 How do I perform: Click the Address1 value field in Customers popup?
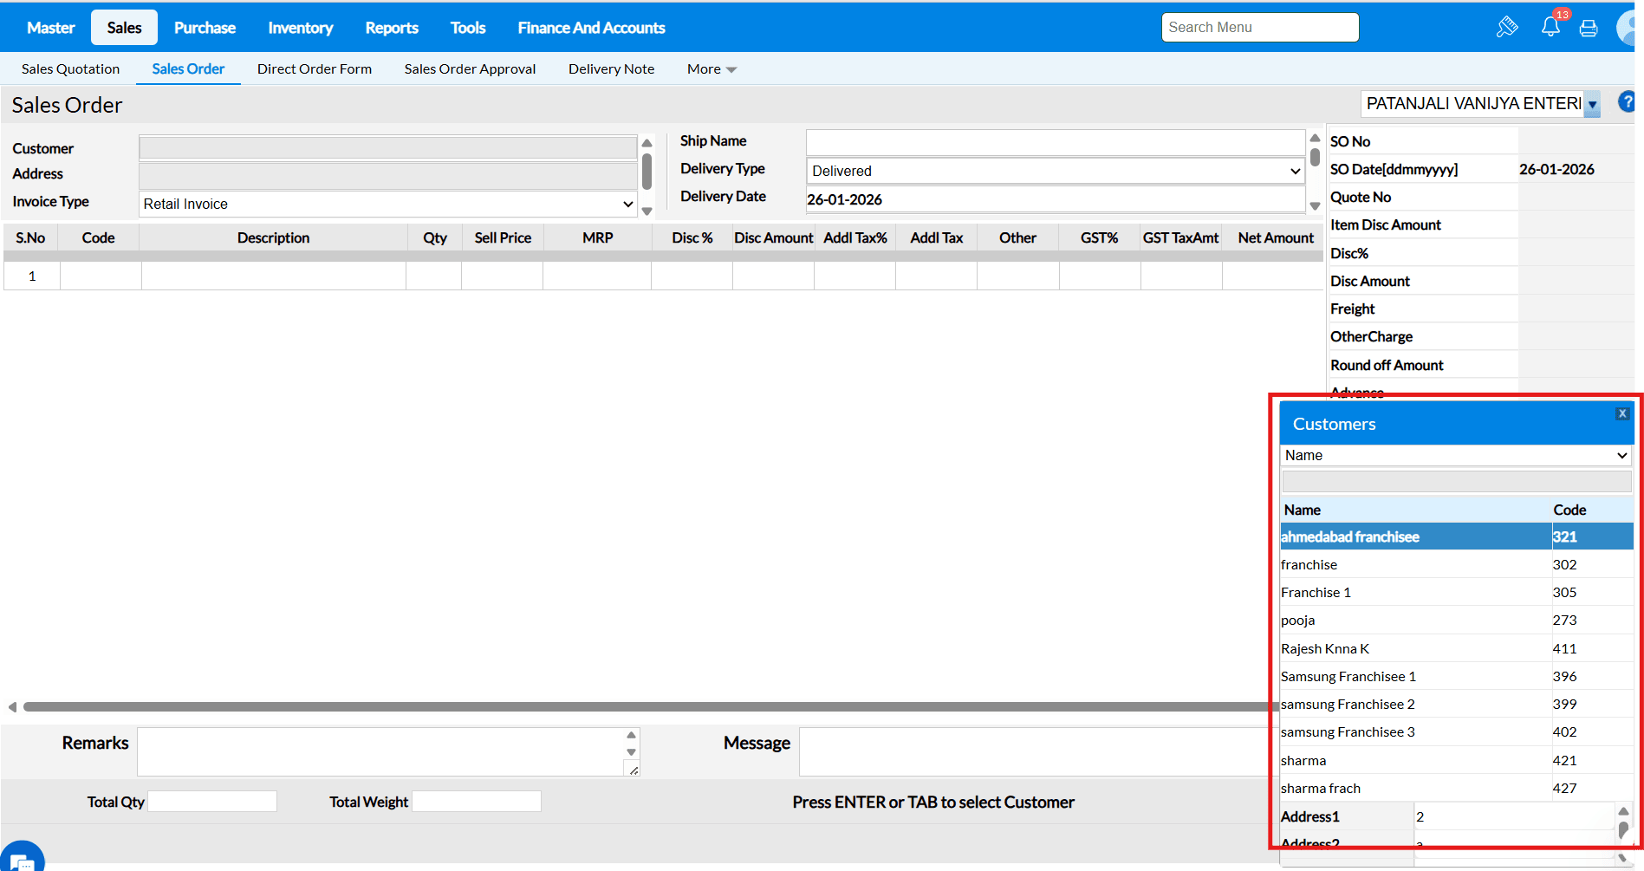coord(1513,816)
